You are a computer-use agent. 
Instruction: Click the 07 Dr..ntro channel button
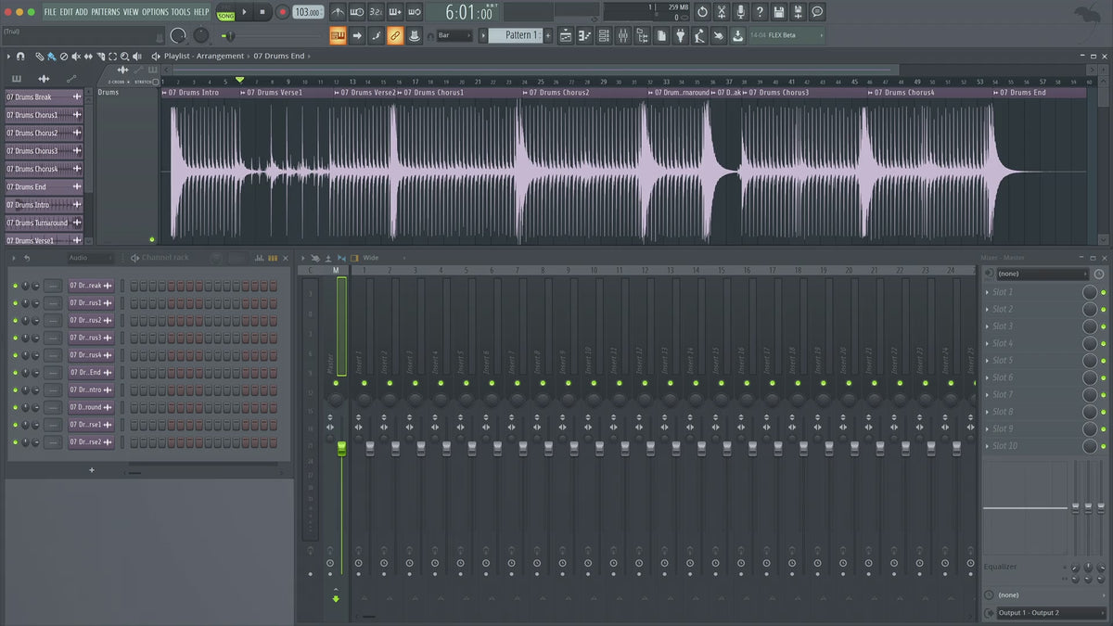[x=90, y=390]
